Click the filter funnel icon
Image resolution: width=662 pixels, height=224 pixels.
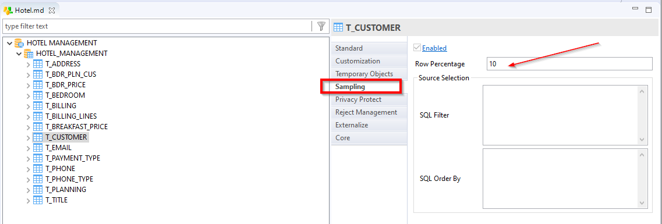tap(321, 26)
